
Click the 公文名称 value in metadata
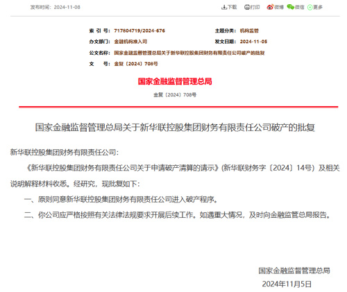click(189, 53)
